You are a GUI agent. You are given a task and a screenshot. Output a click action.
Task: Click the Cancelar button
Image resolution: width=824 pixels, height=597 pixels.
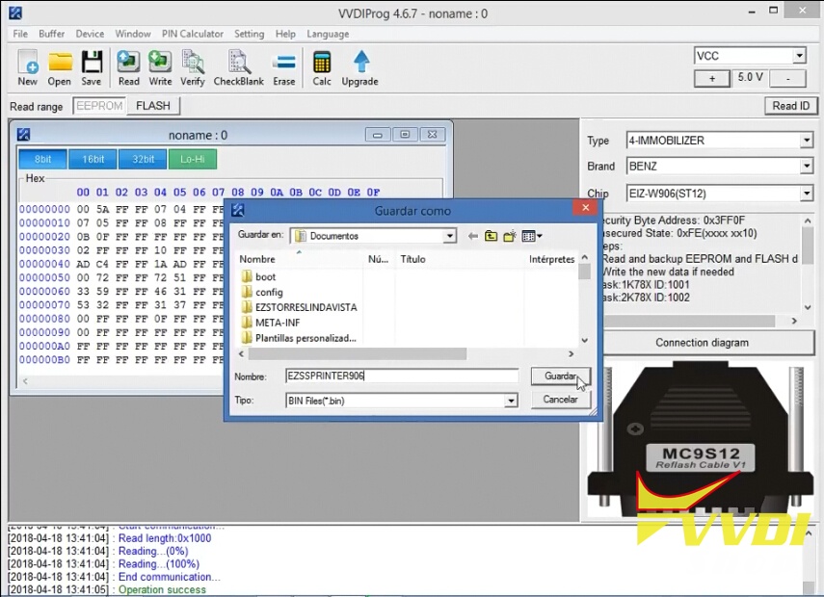click(x=560, y=400)
